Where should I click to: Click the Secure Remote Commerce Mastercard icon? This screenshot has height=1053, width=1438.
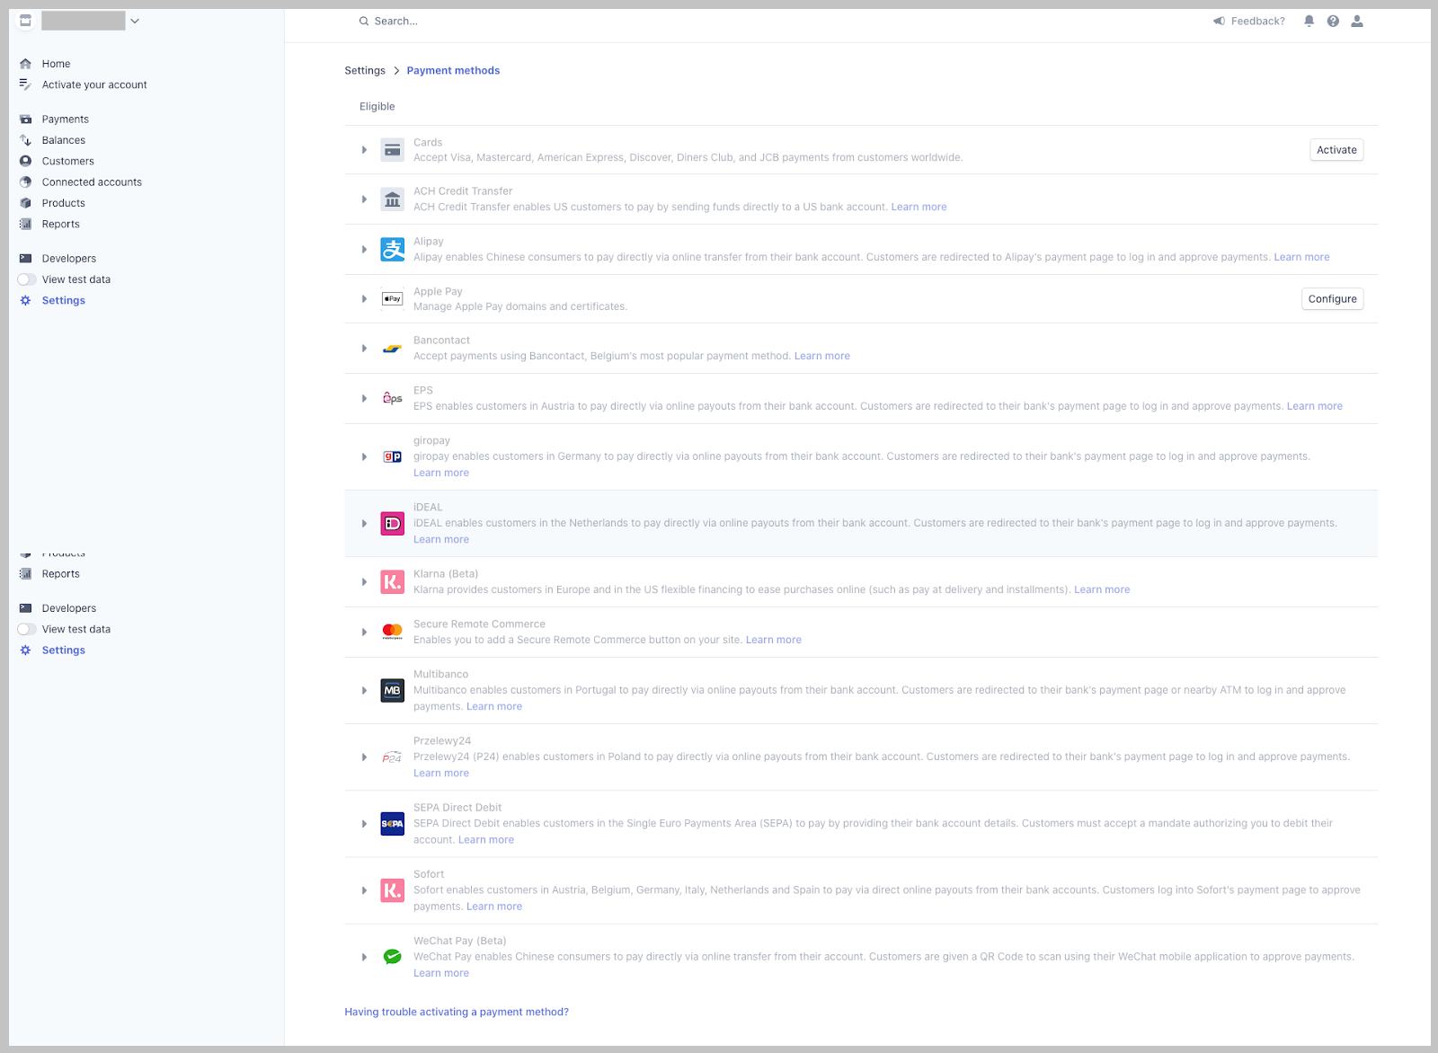tap(393, 632)
